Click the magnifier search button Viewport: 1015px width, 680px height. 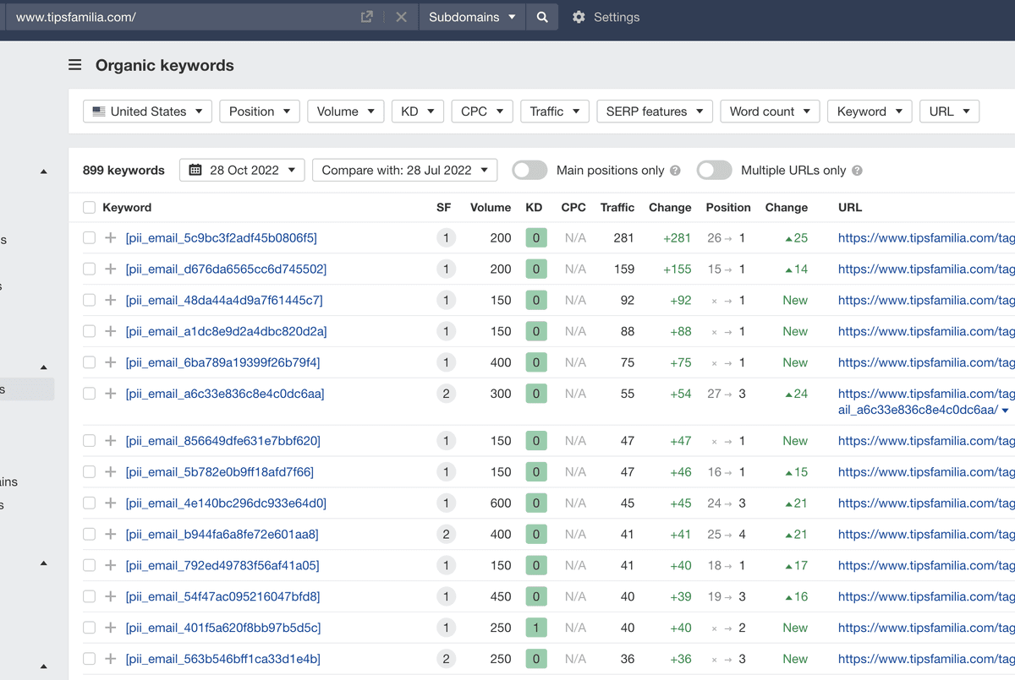point(542,17)
